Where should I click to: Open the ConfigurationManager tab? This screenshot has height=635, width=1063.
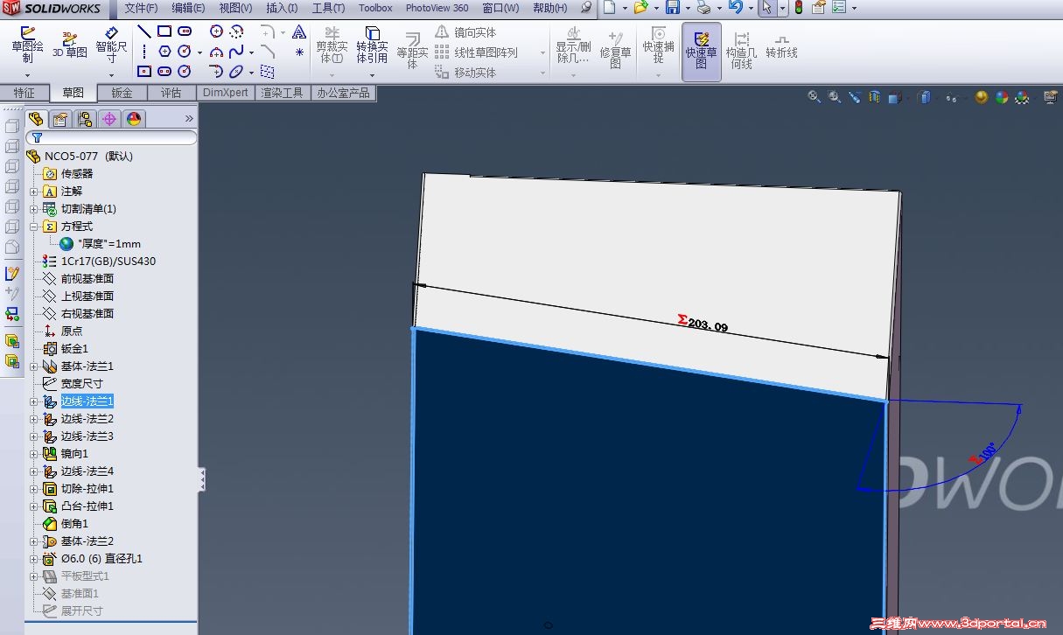click(85, 119)
